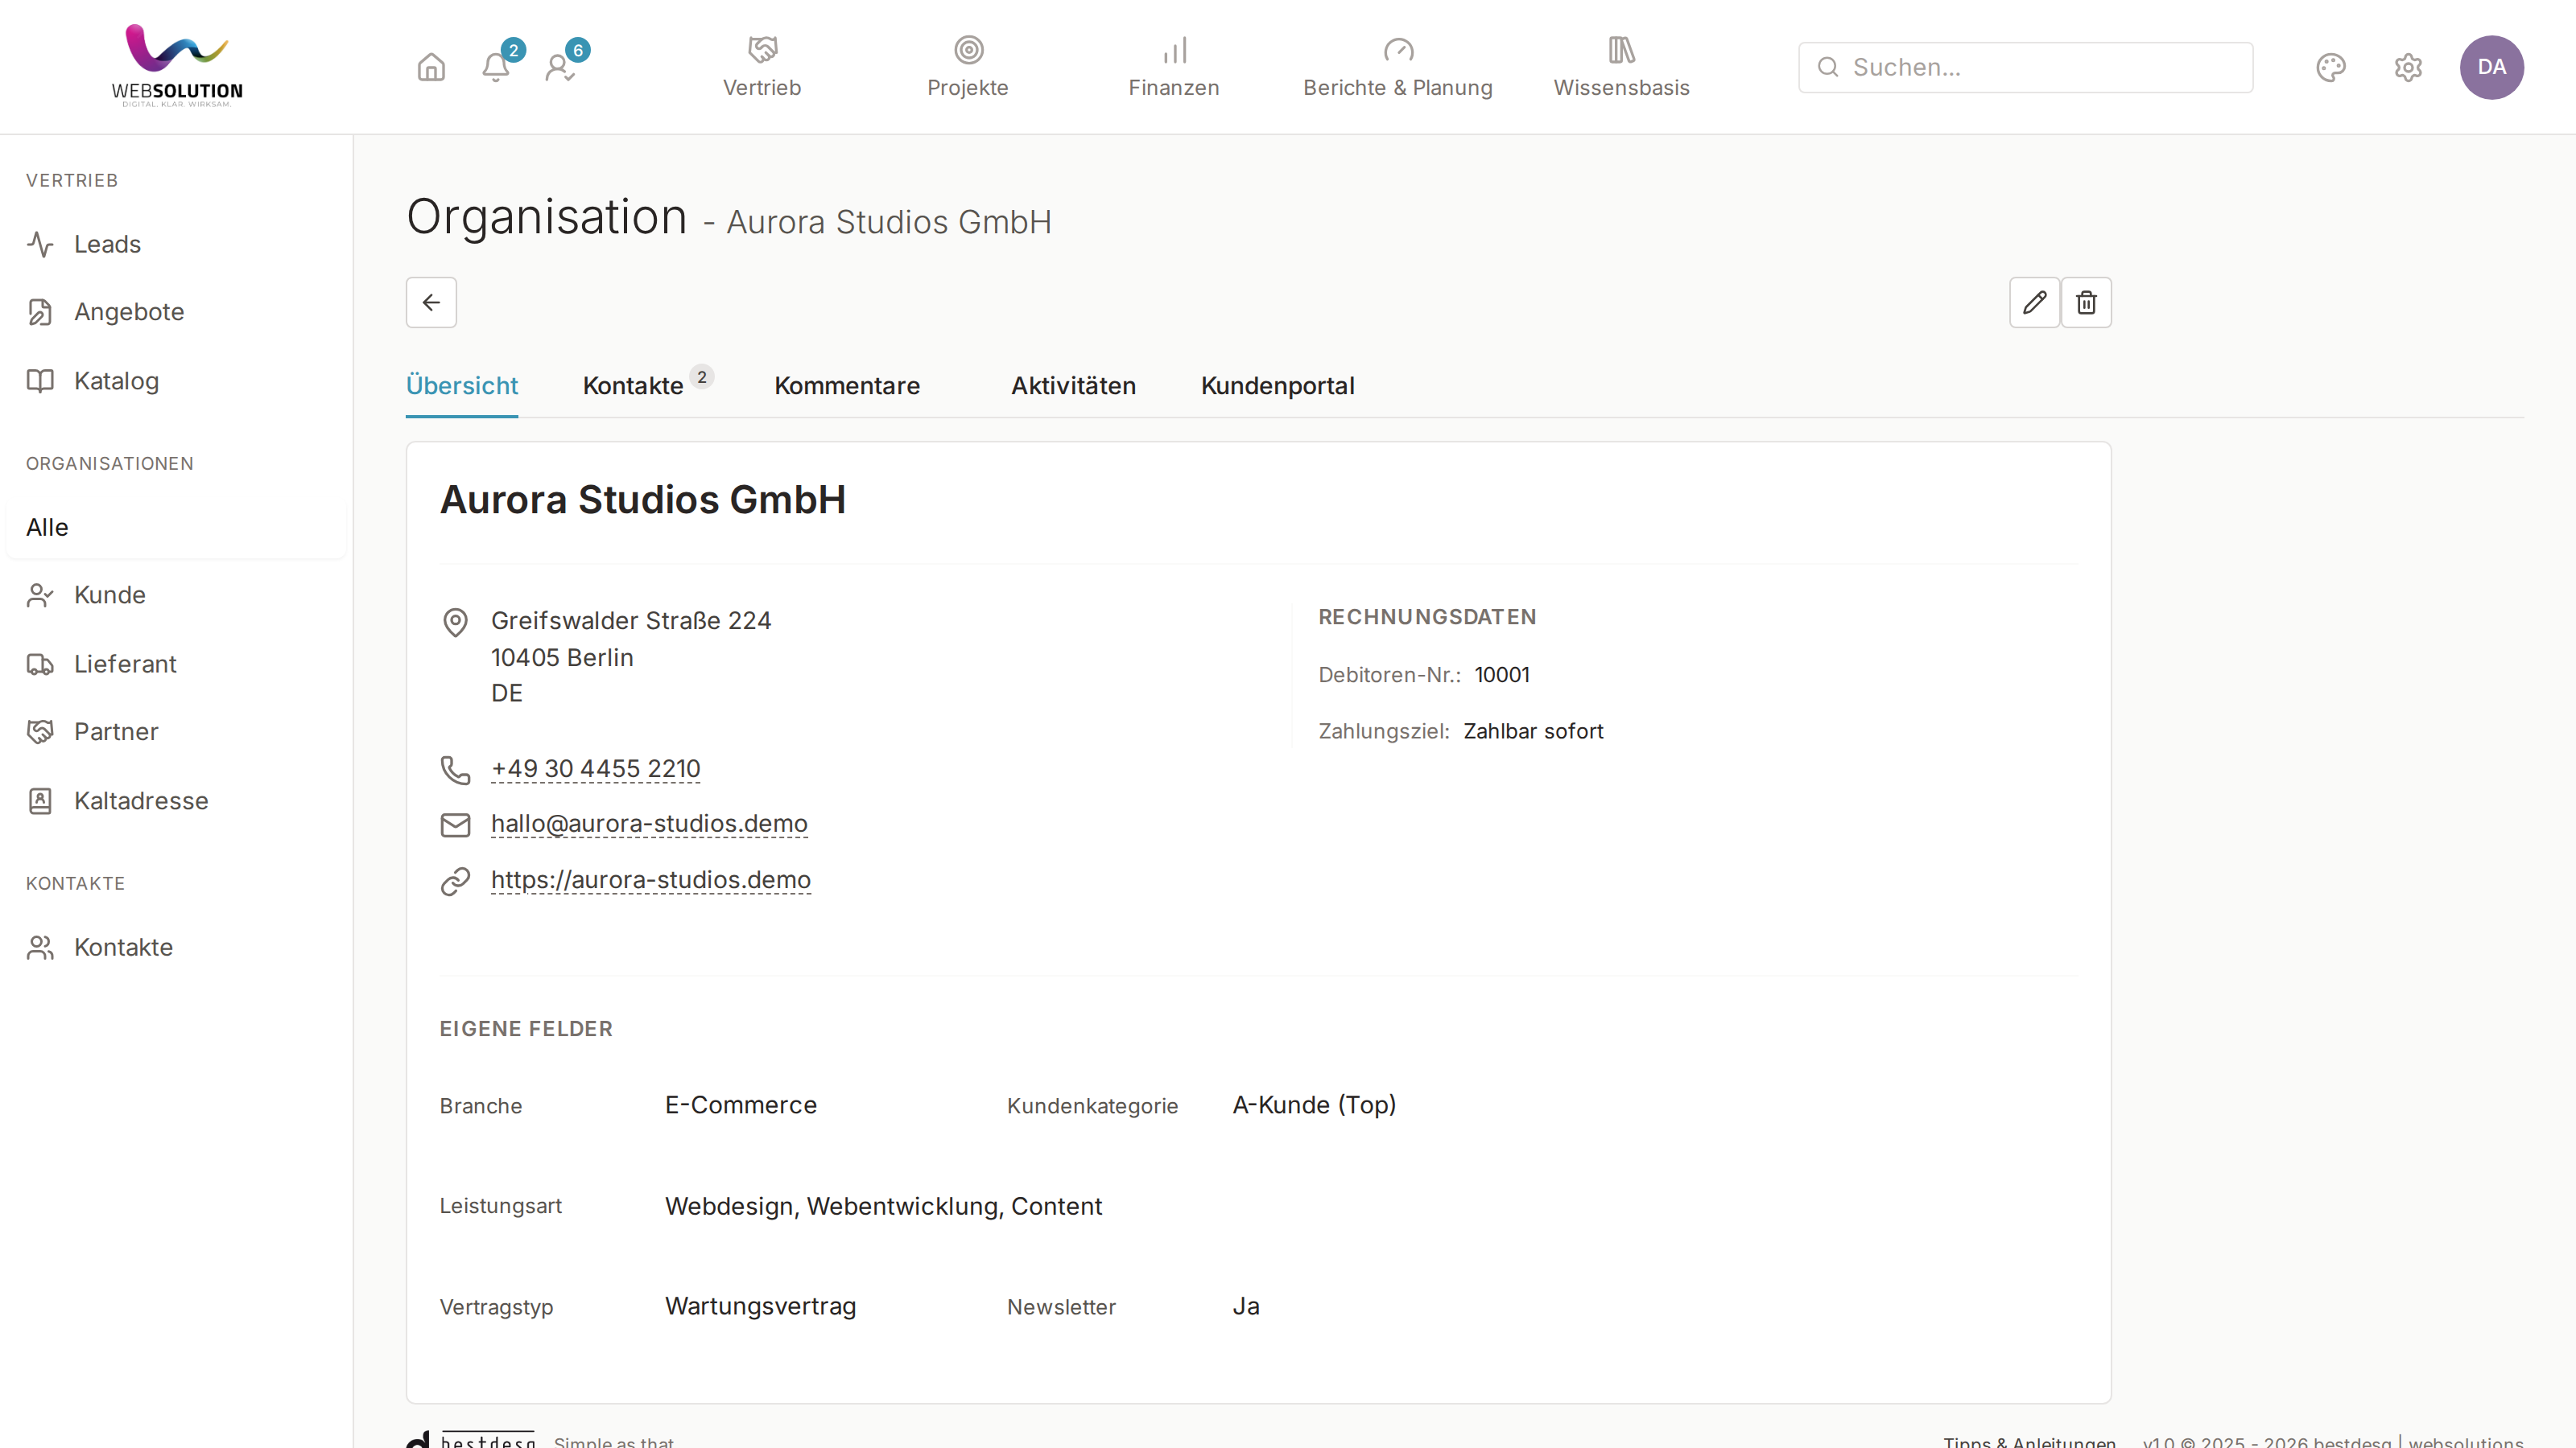
Task: Open the Wissensbasis menu
Action: (x=1621, y=67)
